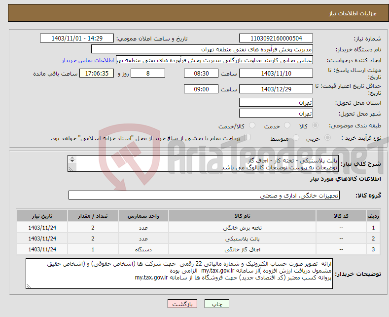The width and height of the screenshot is (389, 317).
Task: Click the section title اطلاعات کالاهای مورد نیاز
Action: pos(345,179)
